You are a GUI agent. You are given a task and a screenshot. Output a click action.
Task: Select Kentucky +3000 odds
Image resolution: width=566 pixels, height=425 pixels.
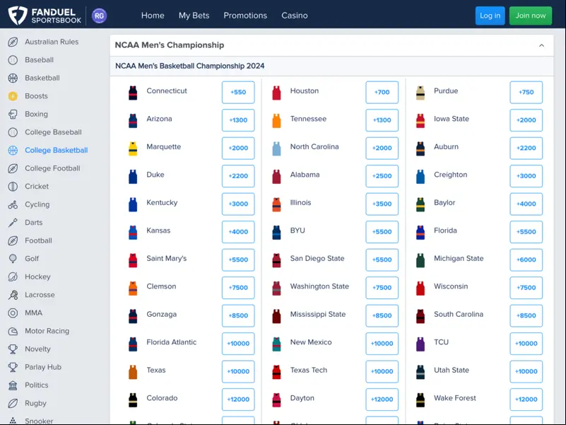click(x=238, y=204)
